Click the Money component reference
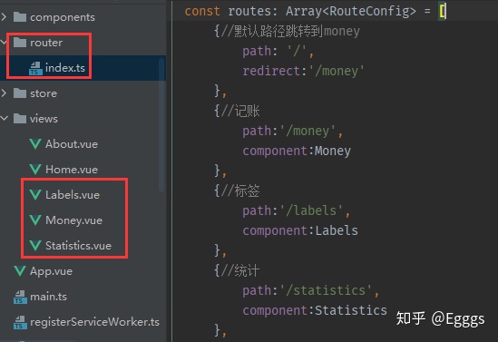 pyautogui.click(x=333, y=151)
